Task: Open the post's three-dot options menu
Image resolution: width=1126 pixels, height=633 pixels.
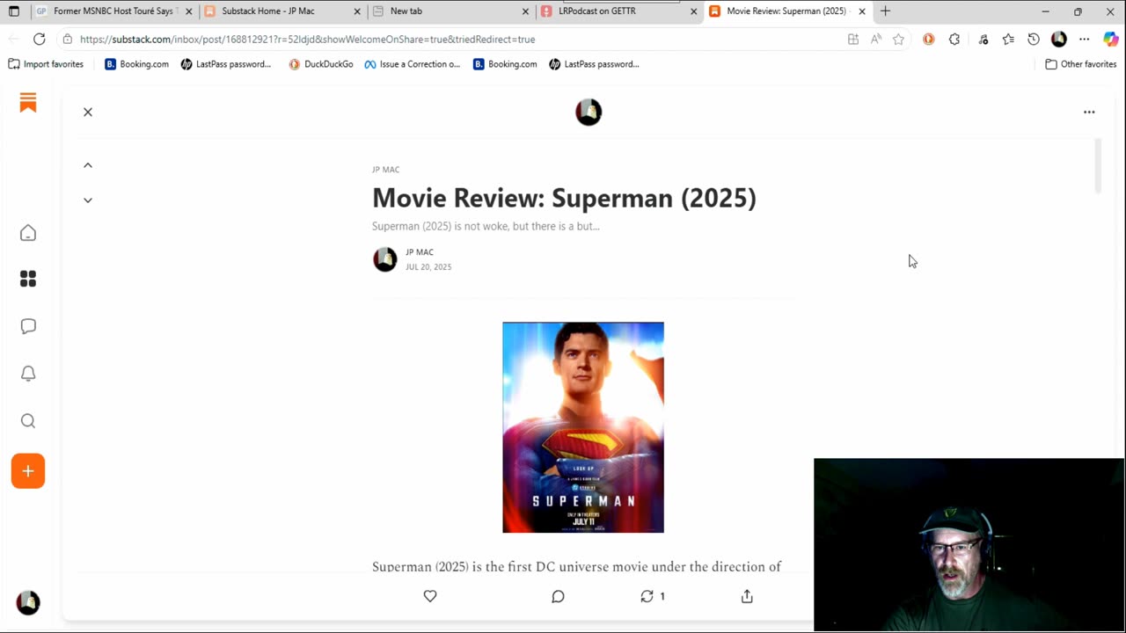Action: pos(1089,112)
